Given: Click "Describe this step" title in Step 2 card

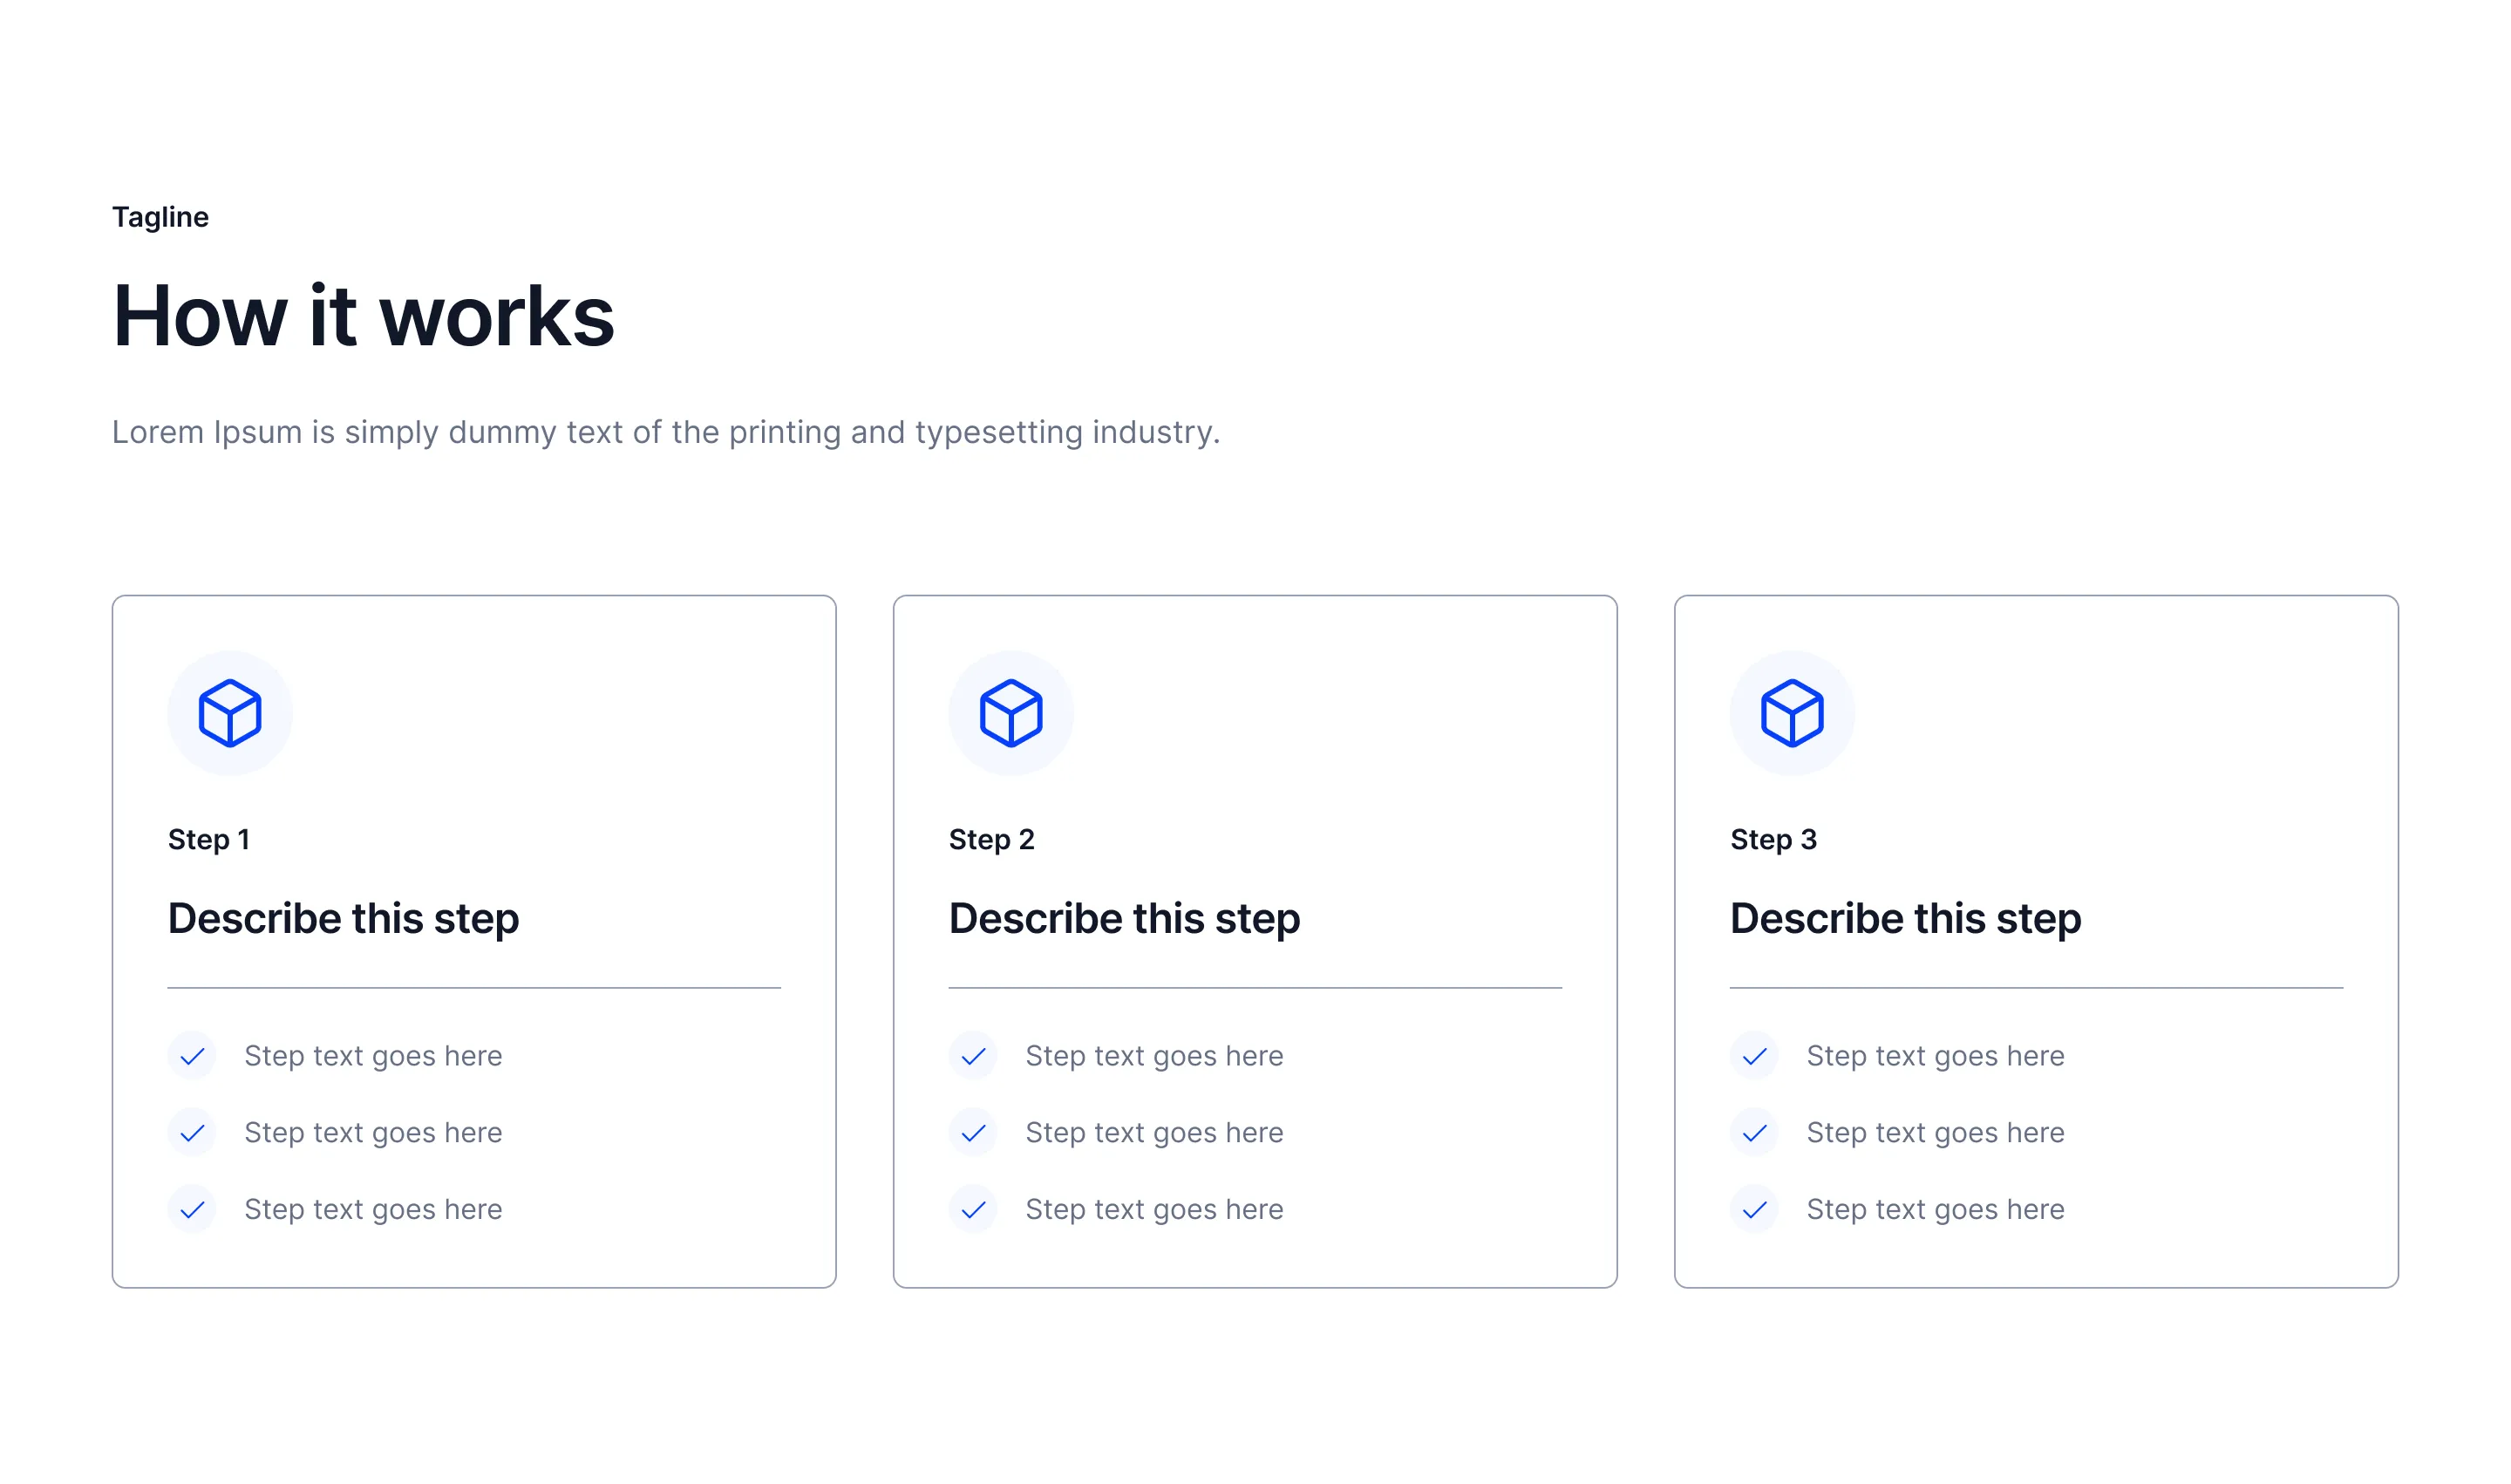Looking at the screenshot, I should pos(1124,920).
